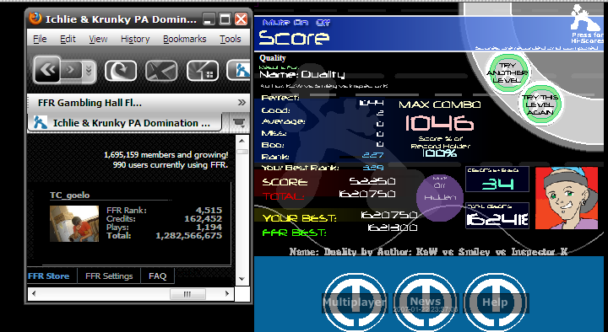
Task: Click TC_goelo's profile avatar thumbnail
Action: click(x=74, y=223)
